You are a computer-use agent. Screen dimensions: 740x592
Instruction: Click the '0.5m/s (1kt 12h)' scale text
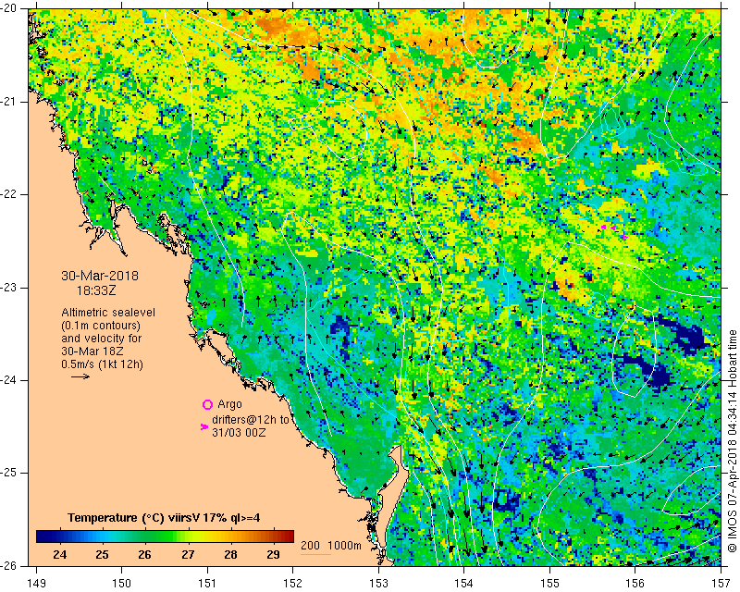pyautogui.click(x=103, y=364)
